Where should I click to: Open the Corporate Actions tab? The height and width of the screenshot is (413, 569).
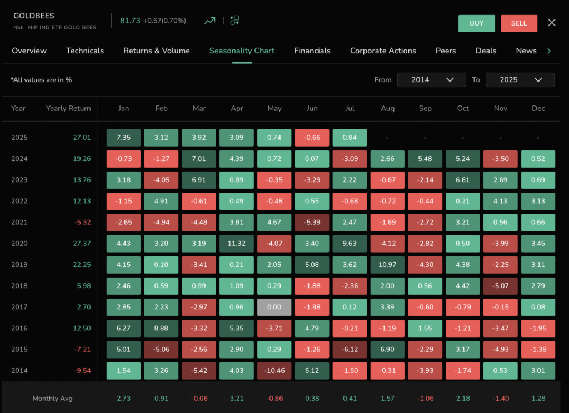point(383,51)
